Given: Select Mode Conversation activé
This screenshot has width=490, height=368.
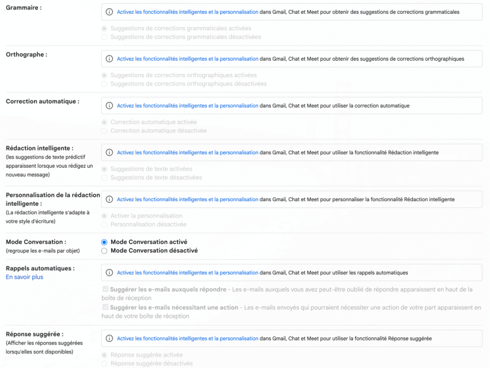Looking at the screenshot, I should coord(104,242).
